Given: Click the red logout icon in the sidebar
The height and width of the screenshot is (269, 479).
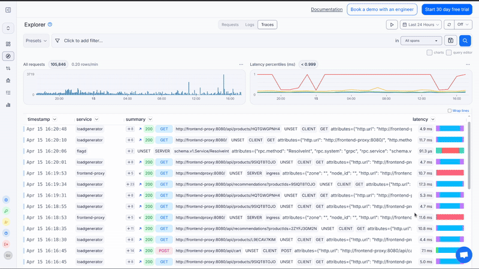Looking at the screenshot, I should pos(7,244).
